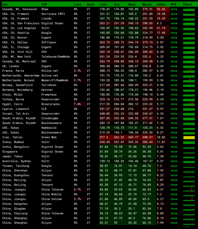Show MTR for Terrahost Sandefjord

click(x=174, y=85)
